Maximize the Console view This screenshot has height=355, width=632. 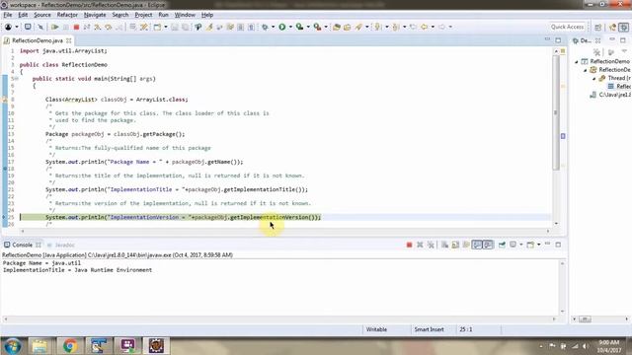click(x=558, y=245)
